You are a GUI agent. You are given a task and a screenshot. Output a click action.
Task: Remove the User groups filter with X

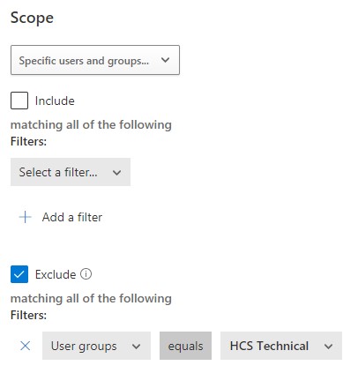pos(26,346)
